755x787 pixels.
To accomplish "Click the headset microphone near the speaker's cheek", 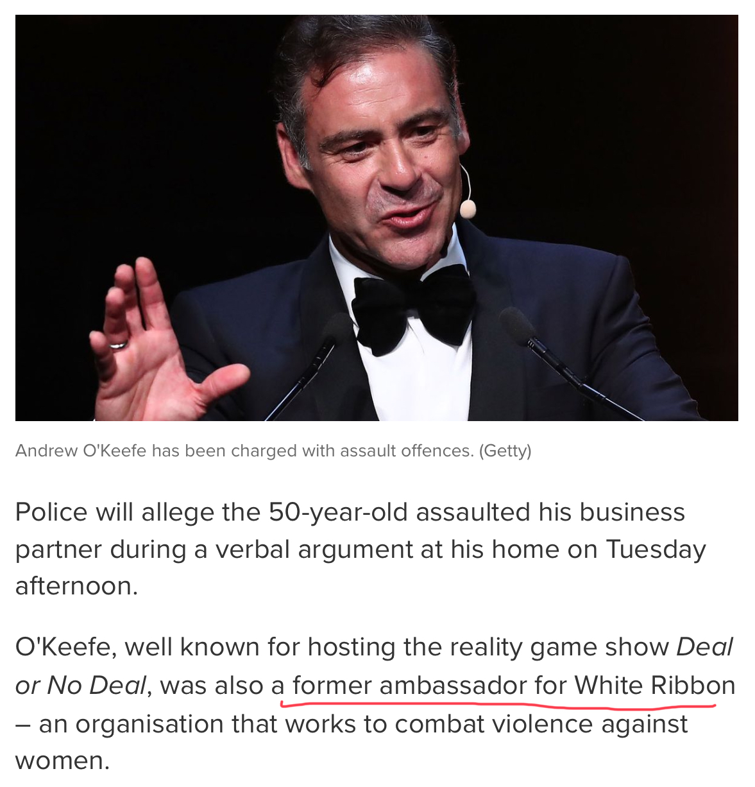I will click(468, 207).
